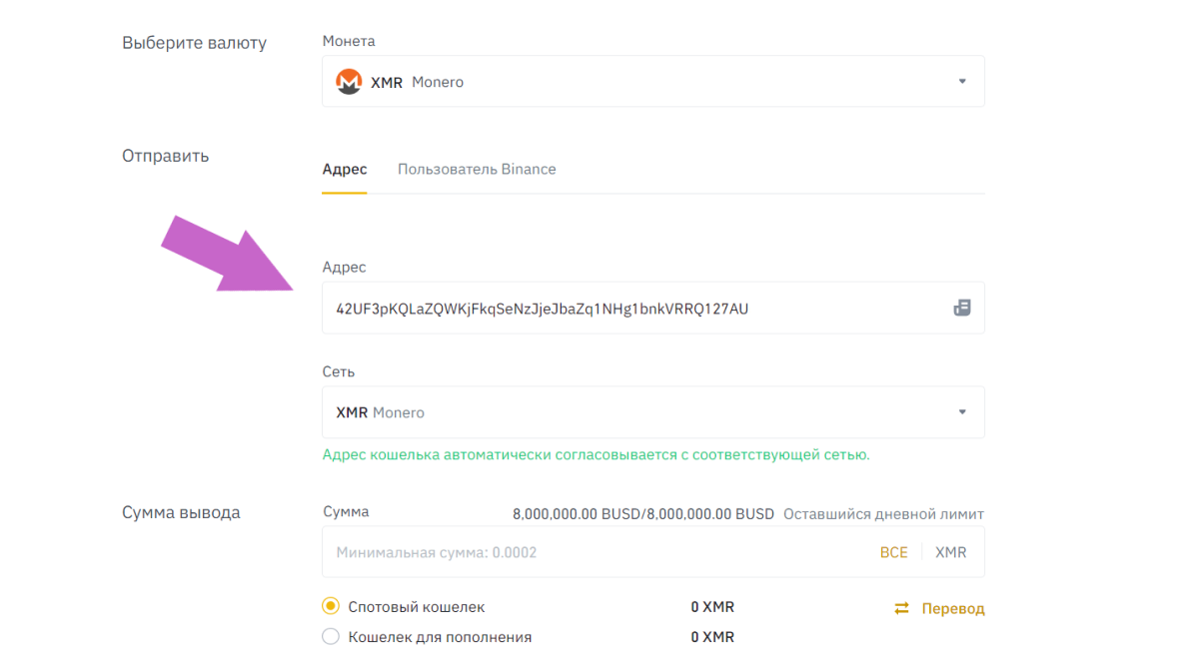This screenshot has height=671, width=1194.
Task: Click the Перевод transfer link
Action: click(952, 608)
